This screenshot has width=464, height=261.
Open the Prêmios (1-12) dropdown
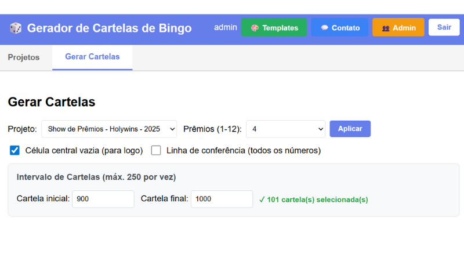click(x=285, y=129)
